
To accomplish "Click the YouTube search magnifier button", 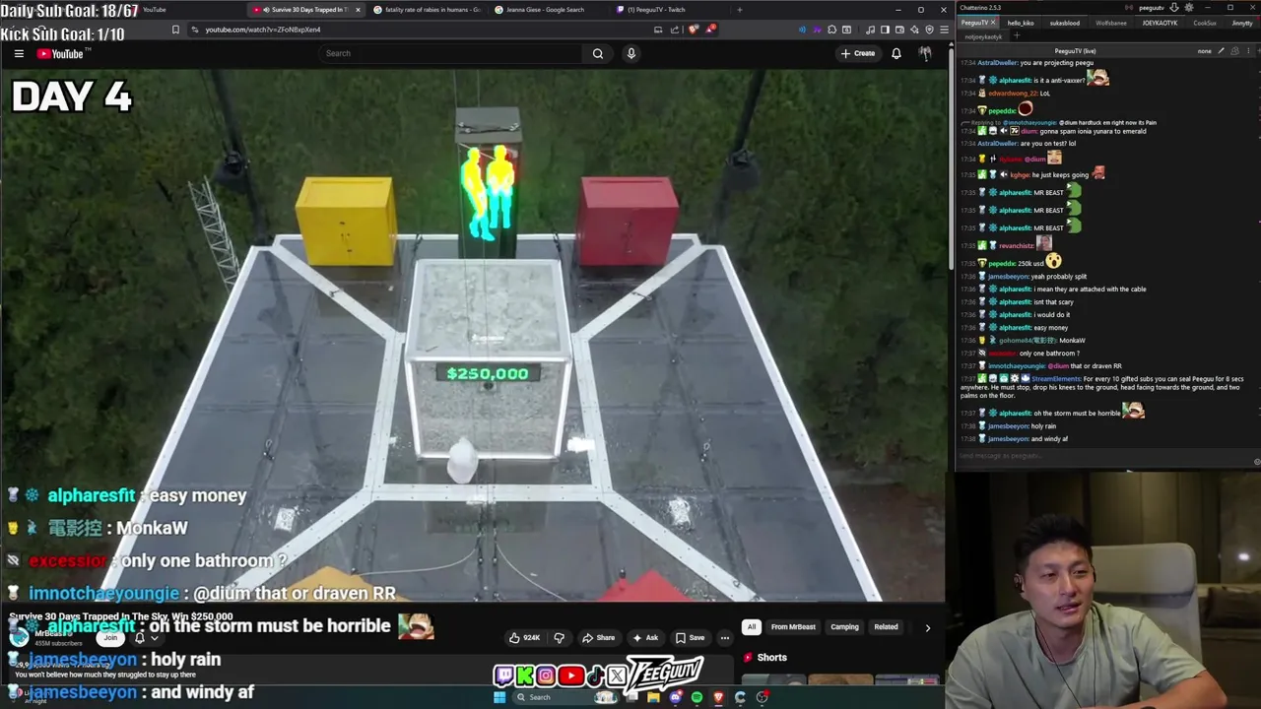I will tap(597, 53).
